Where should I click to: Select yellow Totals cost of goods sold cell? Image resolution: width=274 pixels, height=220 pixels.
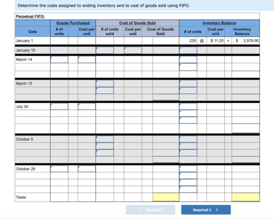pos(166,197)
